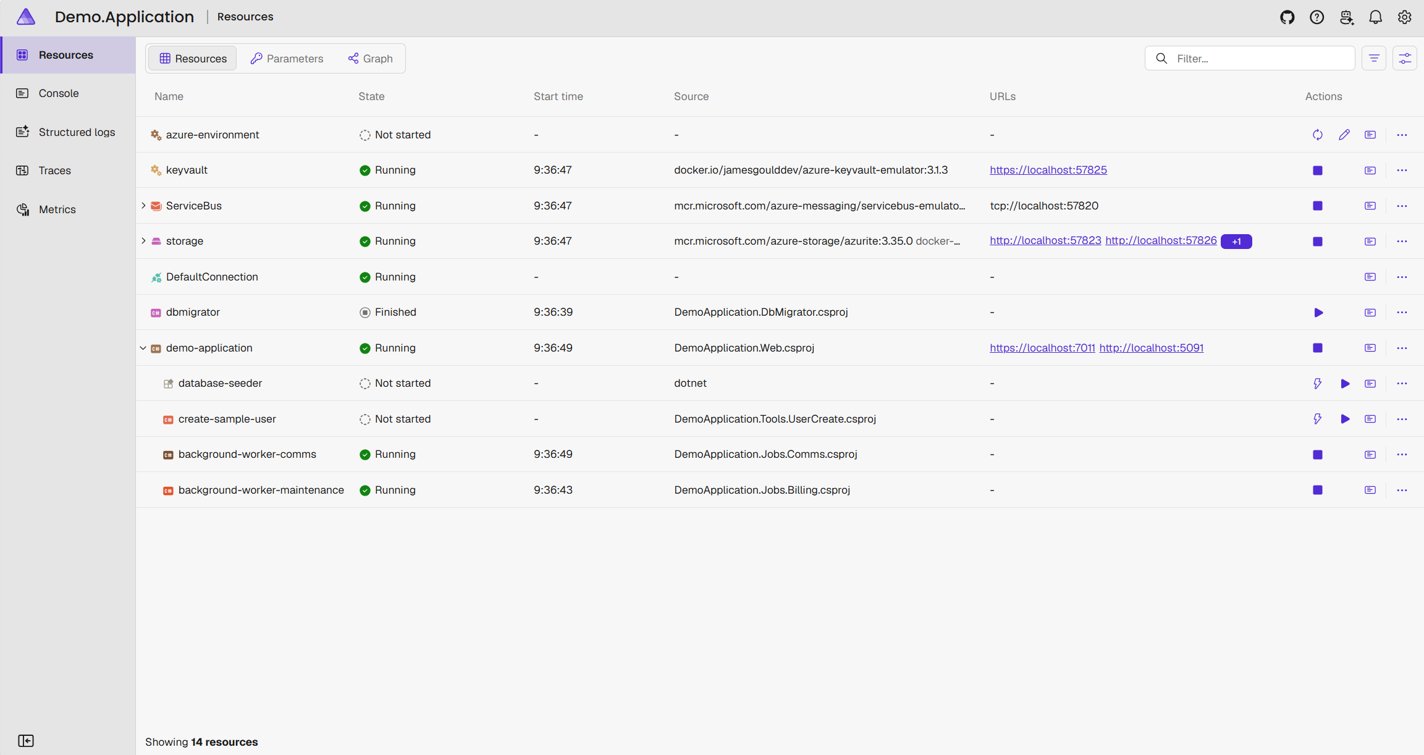Go to Console in sidebar
This screenshot has height=755, width=1424.
(x=68, y=93)
